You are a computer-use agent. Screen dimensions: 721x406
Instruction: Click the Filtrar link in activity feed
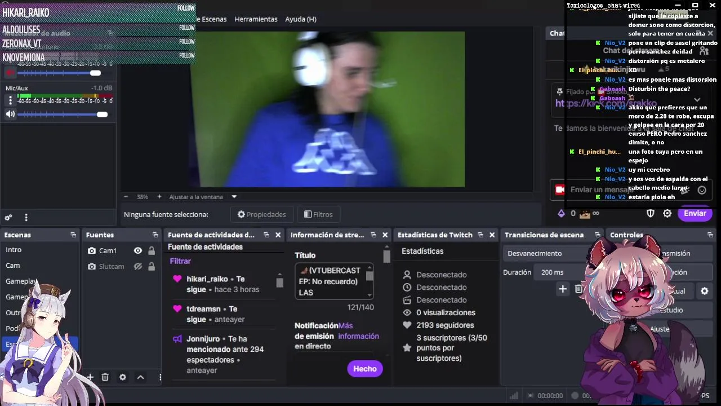coord(180,261)
